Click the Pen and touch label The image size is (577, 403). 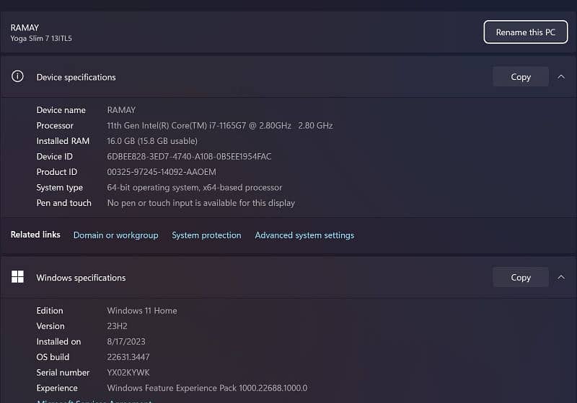(x=63, y=203)
